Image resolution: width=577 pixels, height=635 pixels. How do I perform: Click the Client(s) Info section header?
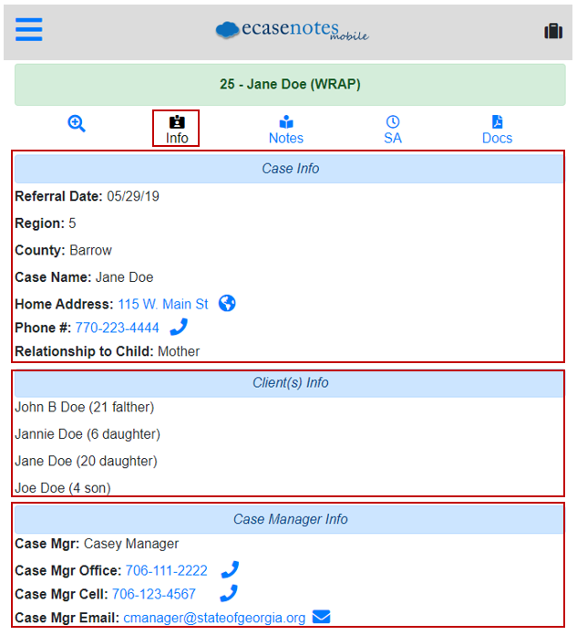tap(289, 382)
